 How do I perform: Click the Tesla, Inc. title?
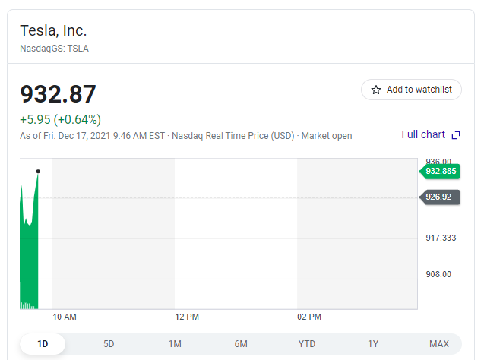tap(53, 31)
